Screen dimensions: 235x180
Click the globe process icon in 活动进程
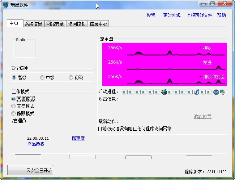coord(164,92)
